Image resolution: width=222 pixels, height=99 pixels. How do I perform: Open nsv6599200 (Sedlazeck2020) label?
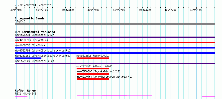click(34, 61)
